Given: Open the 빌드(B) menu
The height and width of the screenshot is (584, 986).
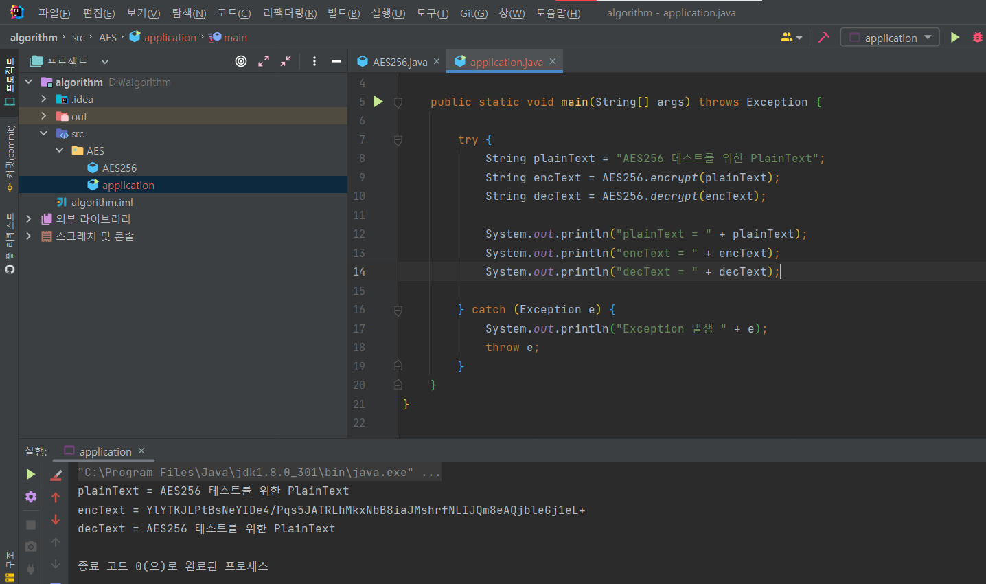Looking at the screenshot, I should tap(344, 13).
